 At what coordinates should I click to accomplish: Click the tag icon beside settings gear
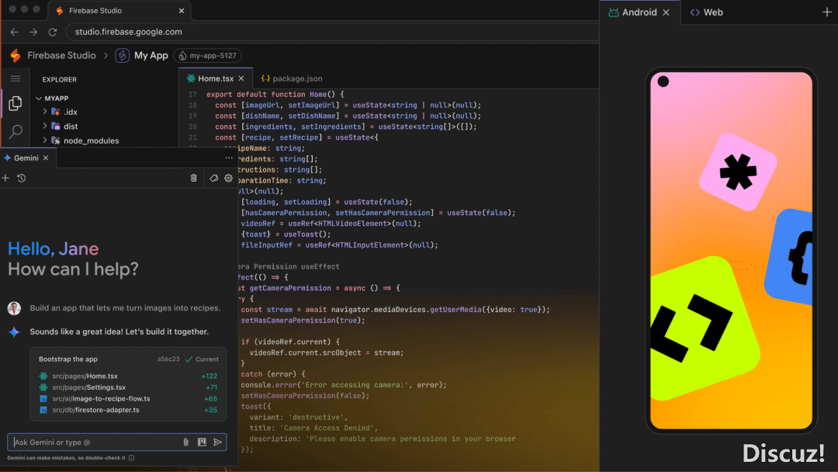[214, 178]
